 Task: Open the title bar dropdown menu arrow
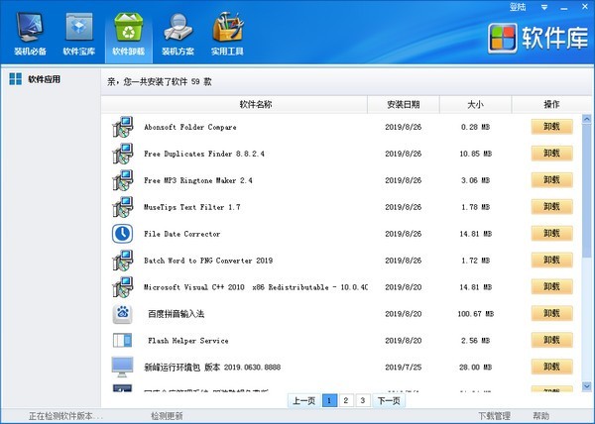[544, 7]
